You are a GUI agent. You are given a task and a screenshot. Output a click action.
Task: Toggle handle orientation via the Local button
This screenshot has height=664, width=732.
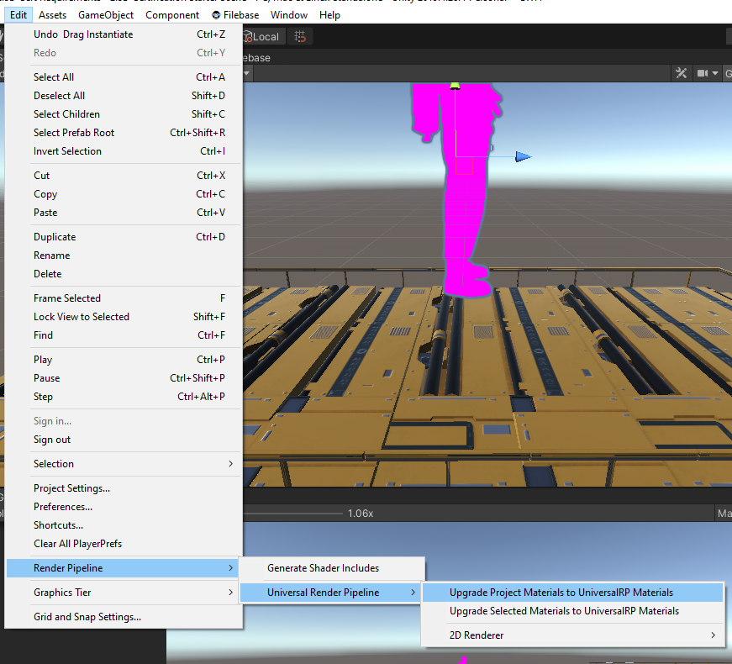coord(265,36)
